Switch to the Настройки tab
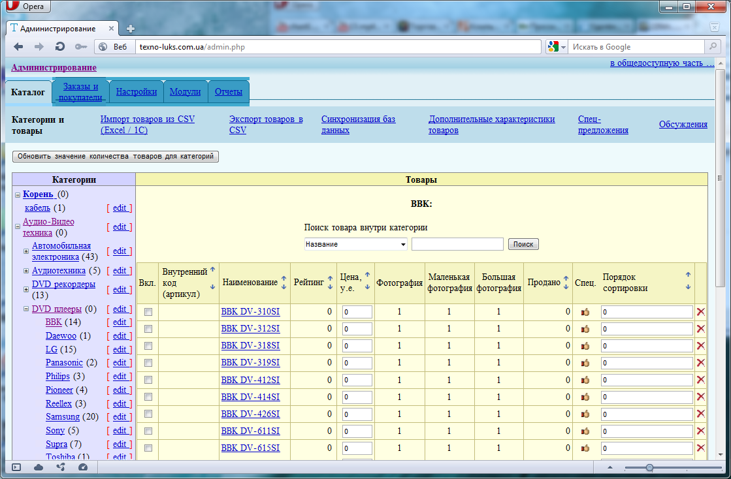This screenshot has width=731, height=479. click(137, 92)
